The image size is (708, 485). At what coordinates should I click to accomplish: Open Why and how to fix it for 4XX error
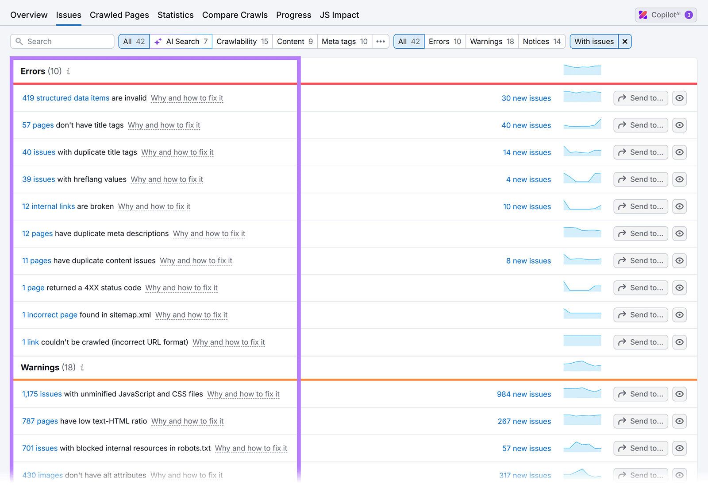(x=181, y=288)
